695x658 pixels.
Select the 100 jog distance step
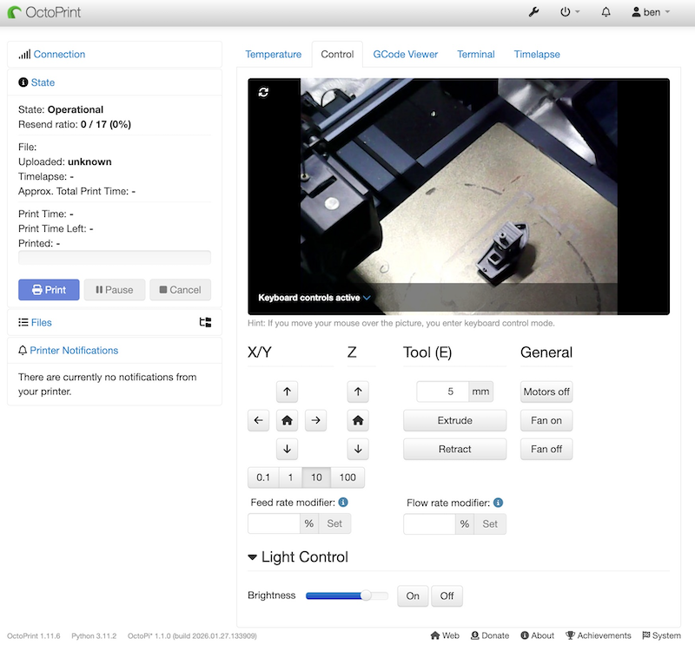[x=347, y=477]
